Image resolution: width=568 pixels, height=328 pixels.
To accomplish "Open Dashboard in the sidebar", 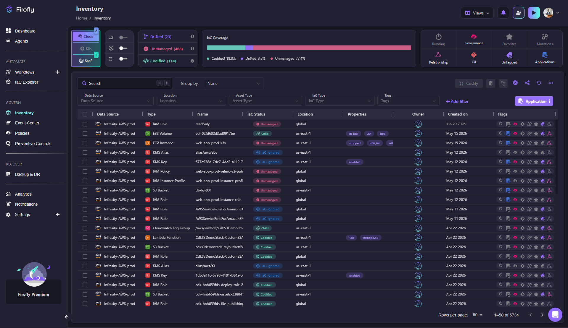I will point(25,31).
